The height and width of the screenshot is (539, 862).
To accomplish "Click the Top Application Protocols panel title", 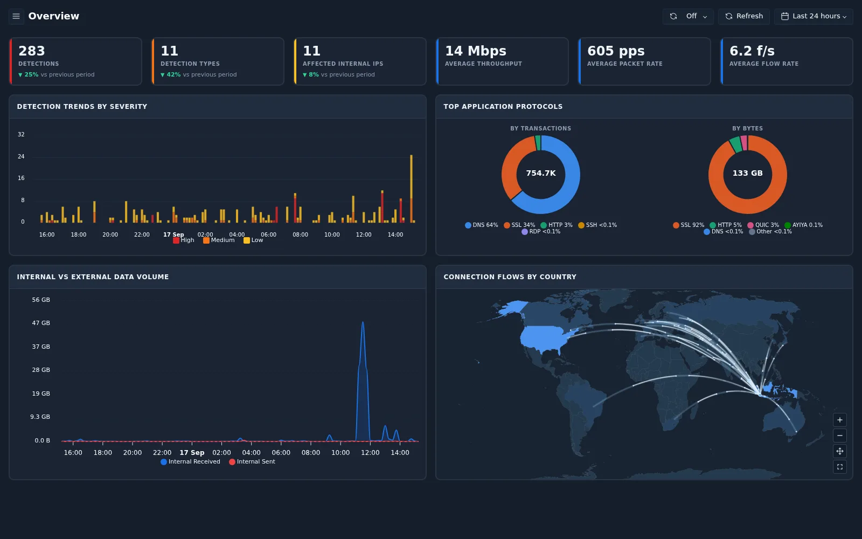I will pos(503,107).
